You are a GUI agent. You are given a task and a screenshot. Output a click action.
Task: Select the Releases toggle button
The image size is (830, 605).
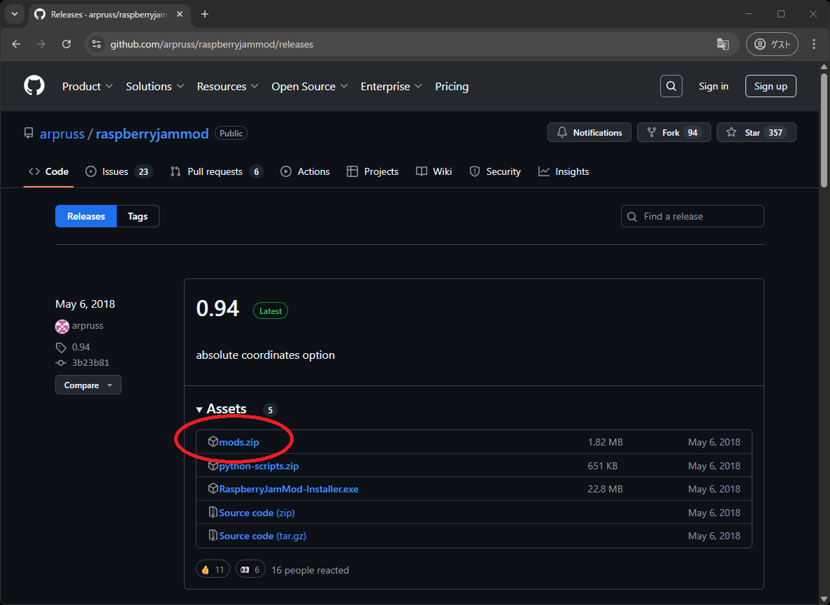pyautogui.click(x=86, y=216)
